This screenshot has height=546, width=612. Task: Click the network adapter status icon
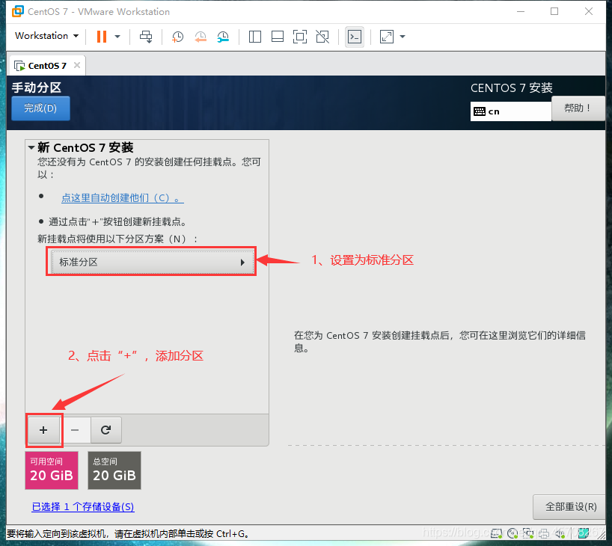[x=528, y=533]
